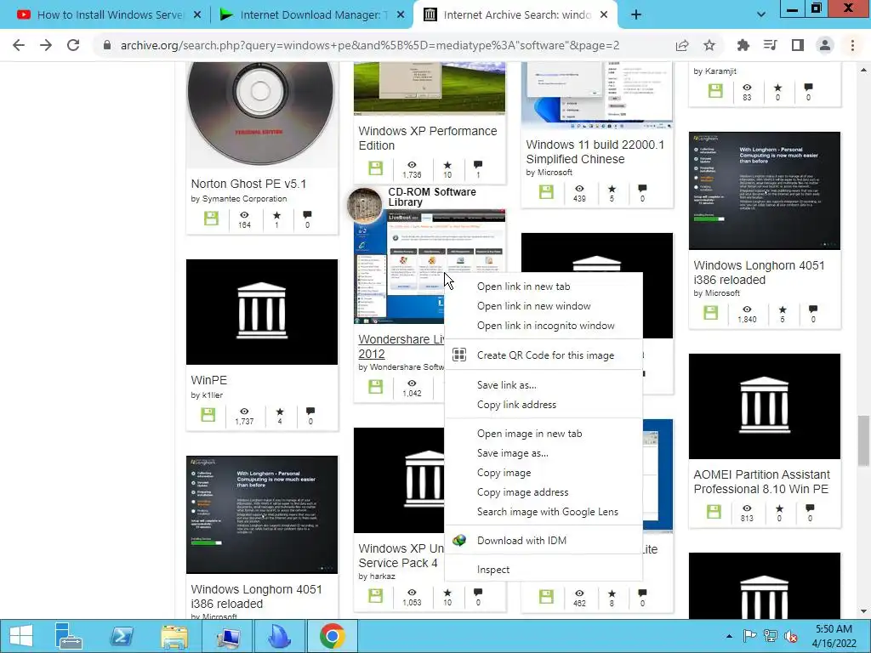Click the address bar URL field

click(369, 46)
